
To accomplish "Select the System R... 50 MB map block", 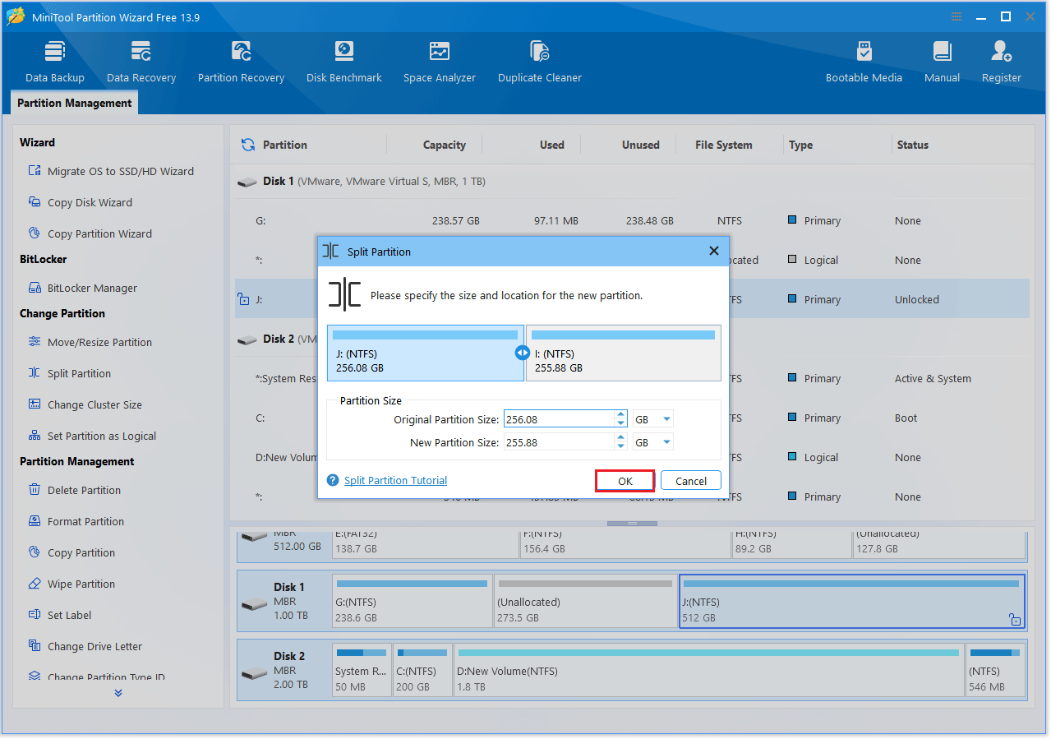I will click(362, 670).
